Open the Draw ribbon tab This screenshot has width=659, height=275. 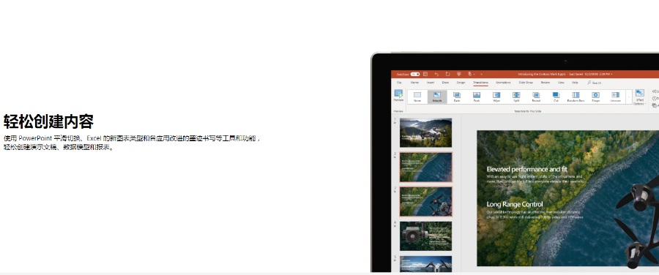pos(445,83)
